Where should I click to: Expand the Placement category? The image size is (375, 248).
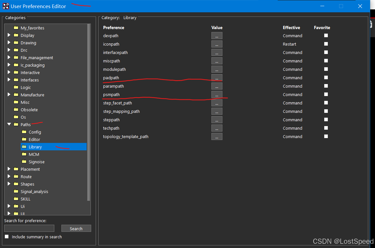click(x=9, y=169)
